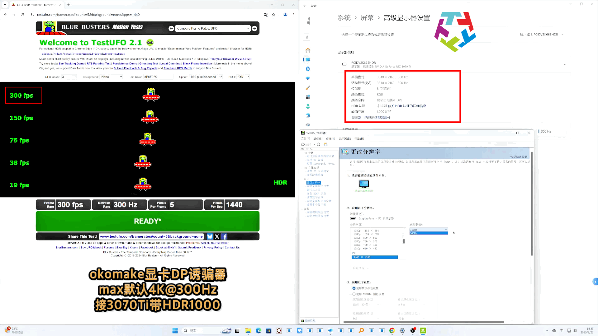Open NVIDIA Edit menu
This screenshot has width=598, height=336.
318,139
